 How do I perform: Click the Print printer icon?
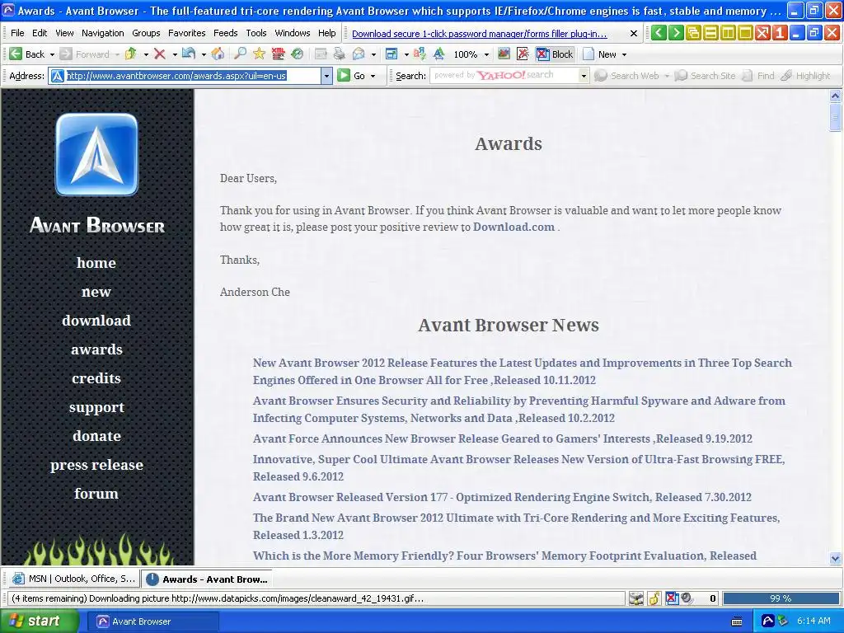pos(339,54)
